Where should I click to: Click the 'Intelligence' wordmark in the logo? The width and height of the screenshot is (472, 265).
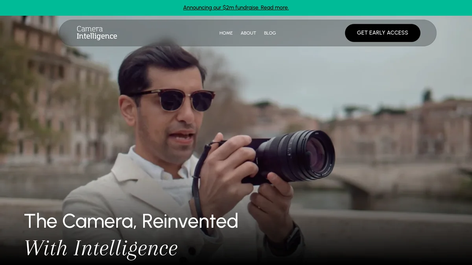coord(97,36)
